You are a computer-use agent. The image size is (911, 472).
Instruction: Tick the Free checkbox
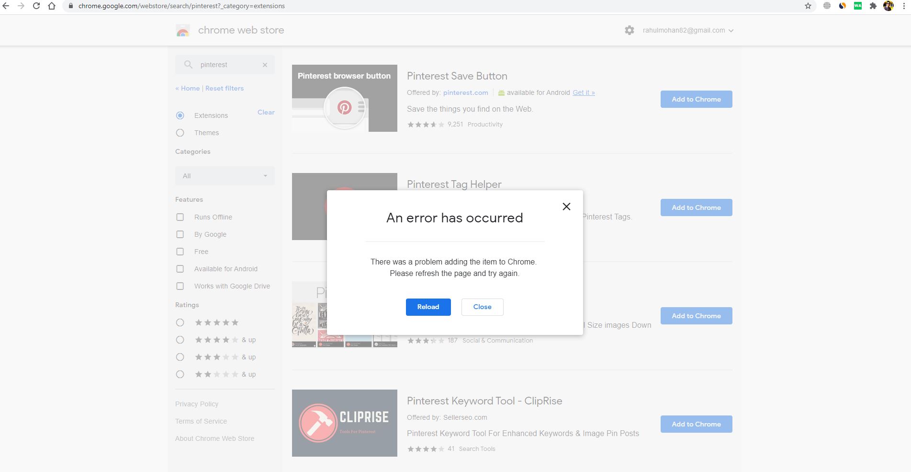(x=180, y=252)
